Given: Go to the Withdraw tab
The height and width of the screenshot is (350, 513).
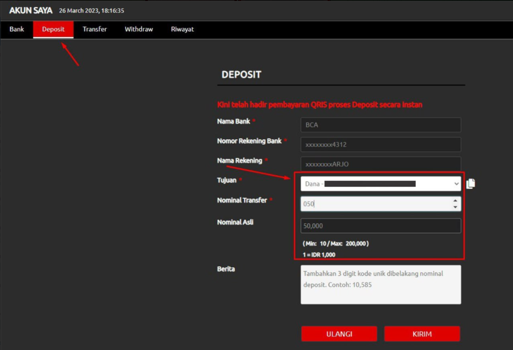Looking at the screenshot, I should (139, 30).
